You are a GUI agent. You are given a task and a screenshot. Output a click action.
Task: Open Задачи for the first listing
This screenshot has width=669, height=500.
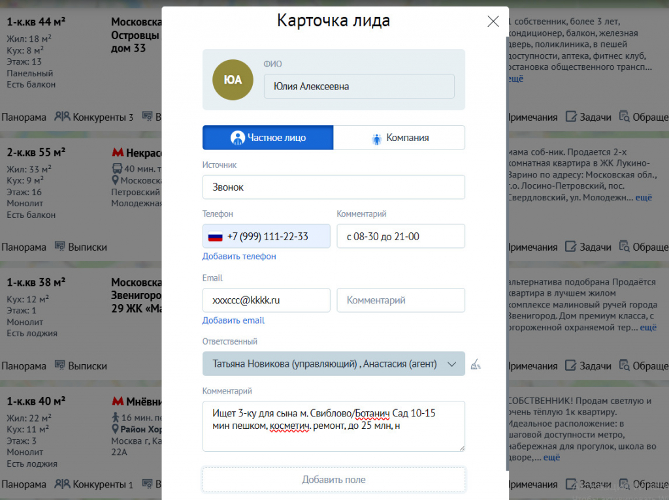click(x=588, y=117)
